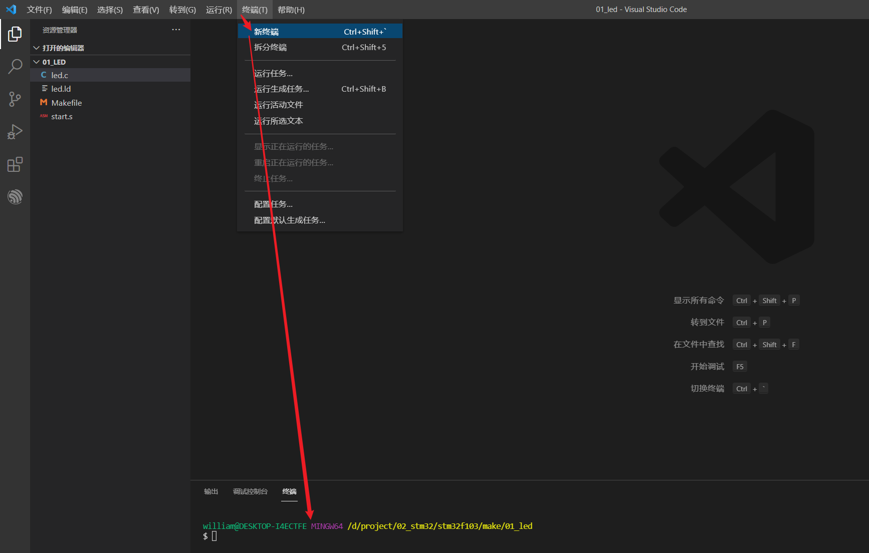Image resolution: width=869 pixels, height=553 pixels.
Task: Open the 选择(S) menu
Action: pos(110,10)
